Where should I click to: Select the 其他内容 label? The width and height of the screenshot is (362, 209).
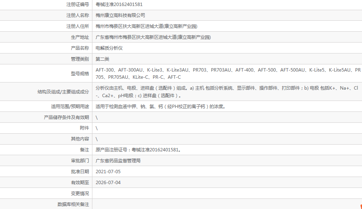[x=80, y=139]
